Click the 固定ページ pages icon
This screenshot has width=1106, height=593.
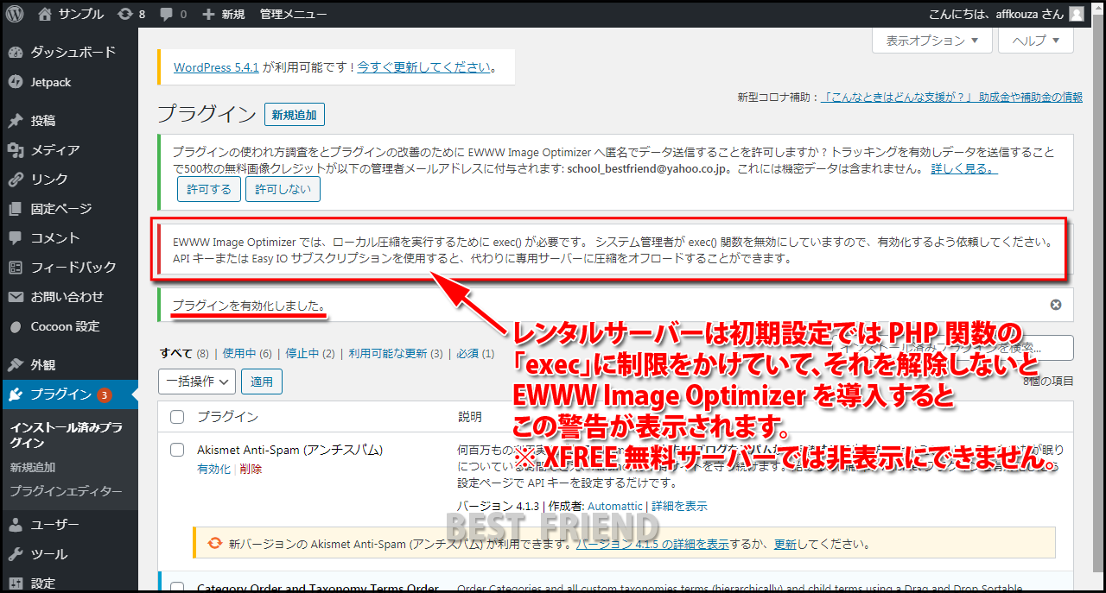(x=16, y=209)
